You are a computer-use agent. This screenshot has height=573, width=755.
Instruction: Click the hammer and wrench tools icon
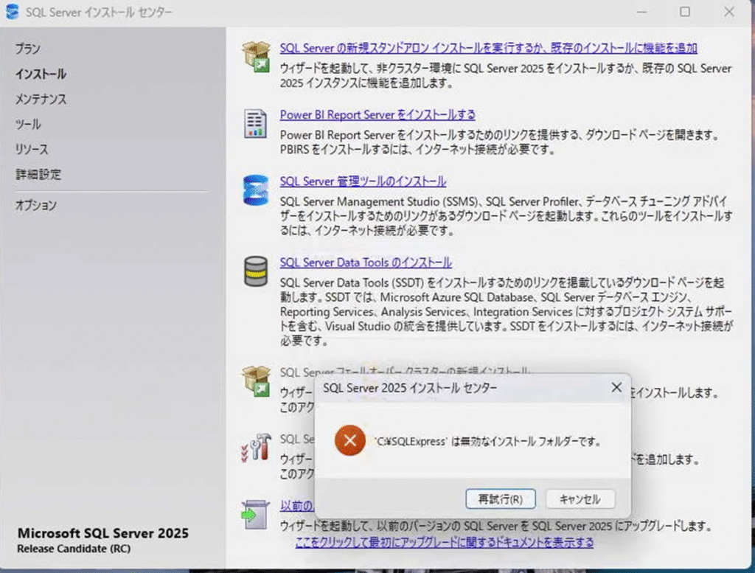256,448
